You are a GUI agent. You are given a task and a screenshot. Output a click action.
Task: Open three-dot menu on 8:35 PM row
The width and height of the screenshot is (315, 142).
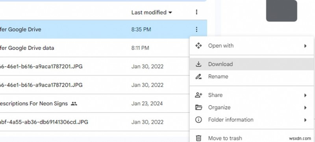196,29
